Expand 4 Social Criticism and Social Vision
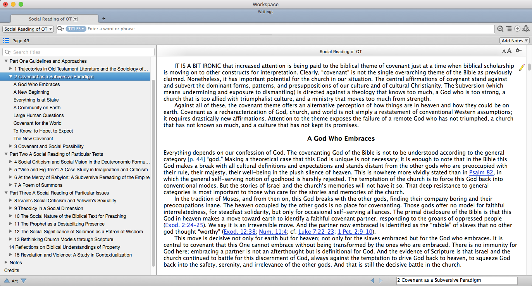The image size is (532, 286). click(11, 162)
